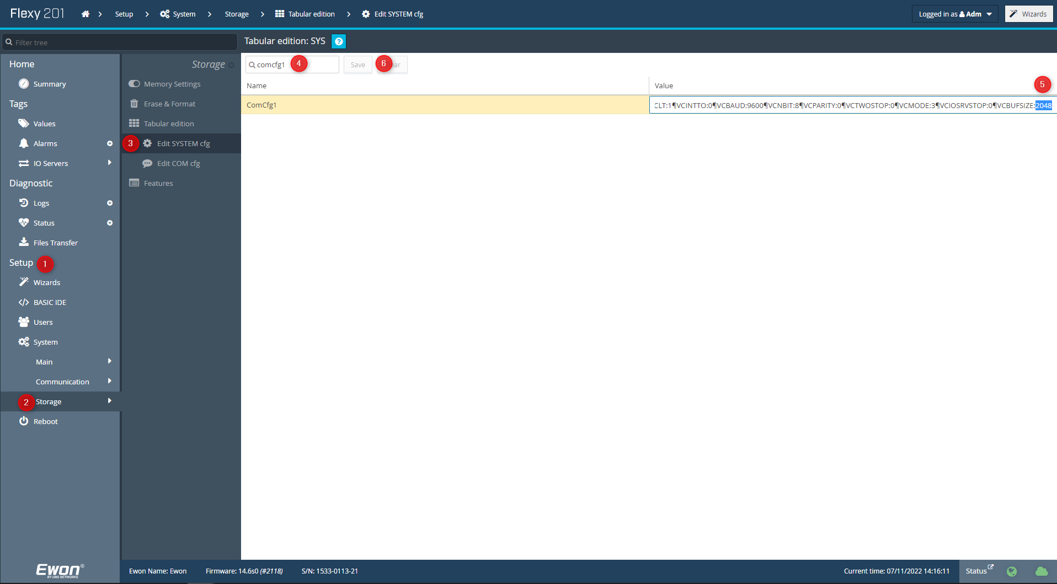Click the Current time footer text
1057x584 pixels.
point(896,571)
